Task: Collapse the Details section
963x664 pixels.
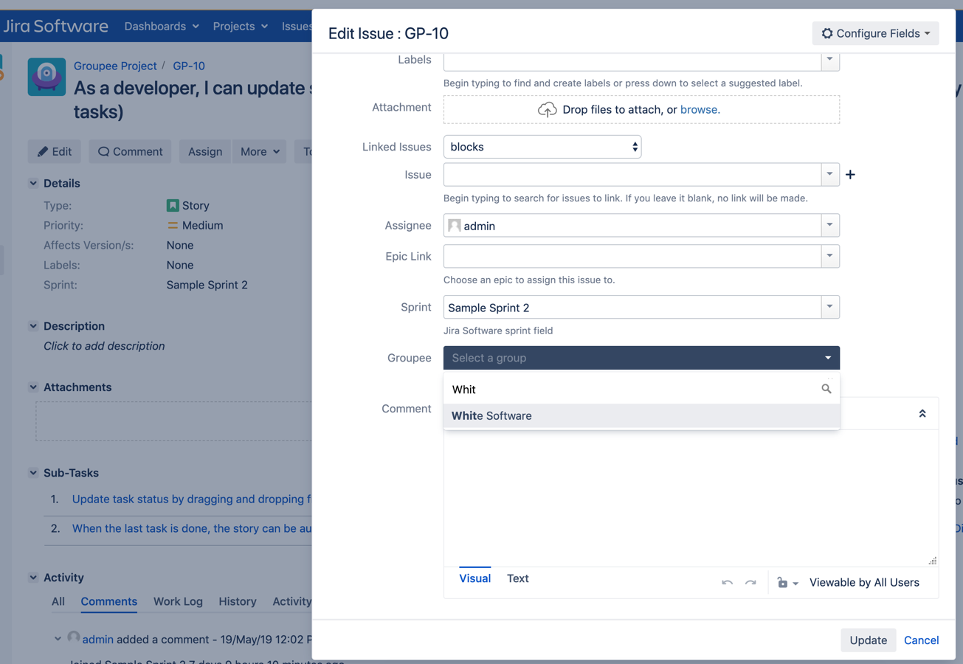Action: (x=33, y=183)
